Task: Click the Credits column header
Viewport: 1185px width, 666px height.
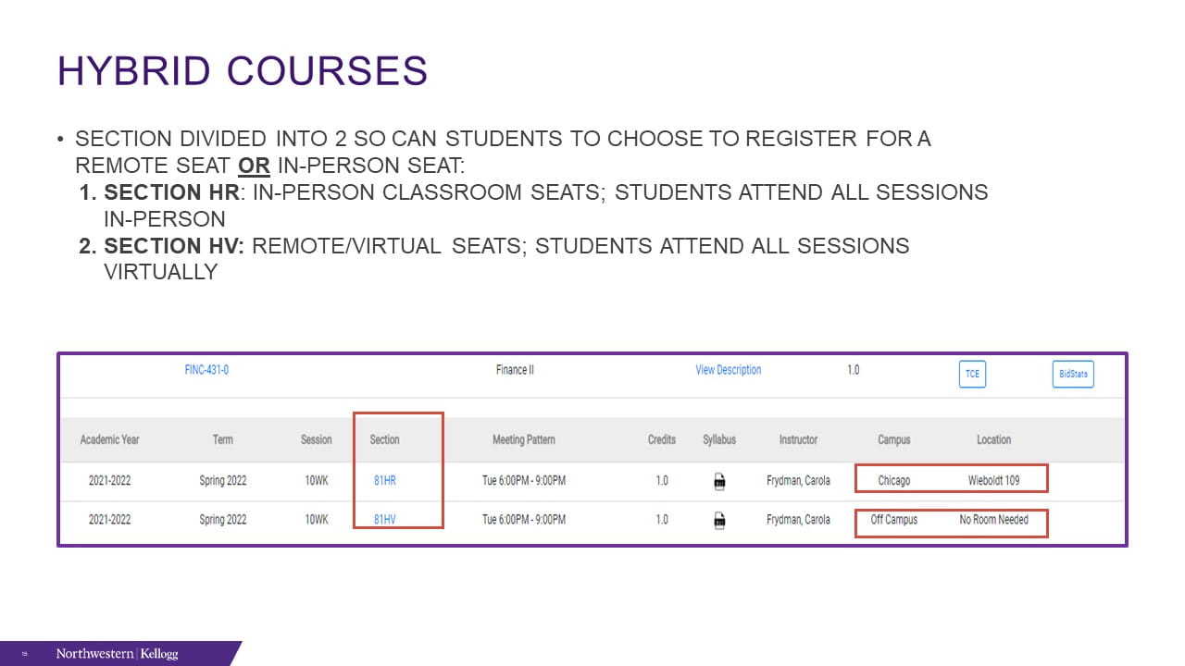Action: pyautogui.click(x=661, y=439)
